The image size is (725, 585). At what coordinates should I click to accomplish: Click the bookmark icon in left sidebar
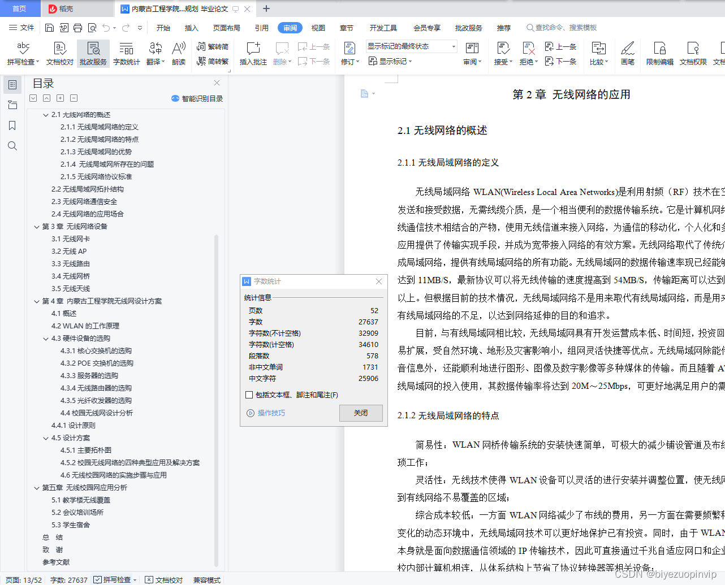tap(12, 125)
